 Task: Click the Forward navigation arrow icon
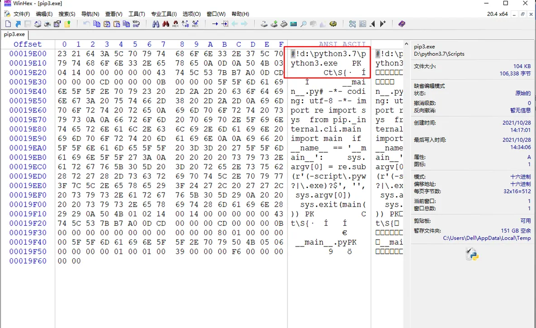(x=244, y=24)
